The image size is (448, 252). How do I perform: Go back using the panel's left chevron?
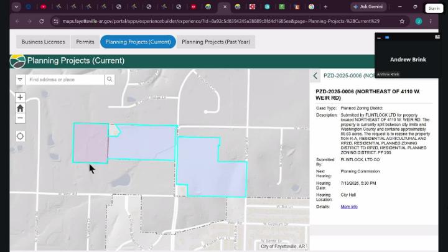point(315,76)
